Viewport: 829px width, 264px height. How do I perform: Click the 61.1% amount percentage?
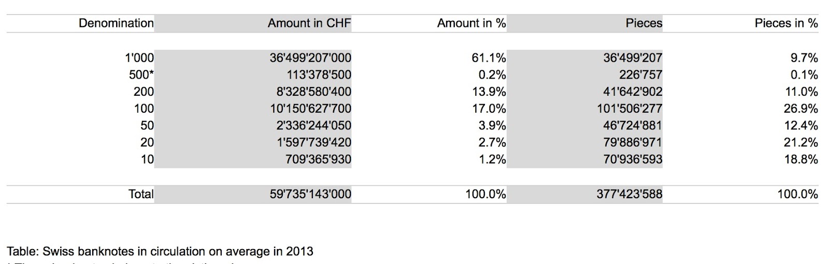(489, 57)
